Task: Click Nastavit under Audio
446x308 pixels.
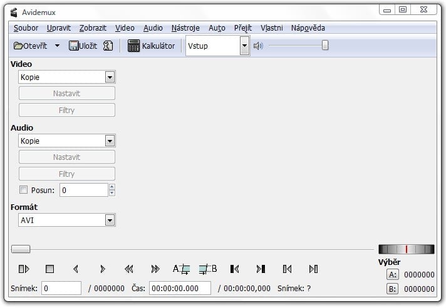Action: 67,157
